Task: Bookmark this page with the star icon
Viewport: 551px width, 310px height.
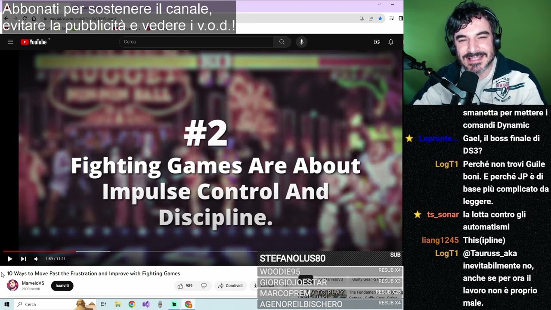Action: click(x=380, y=19)
